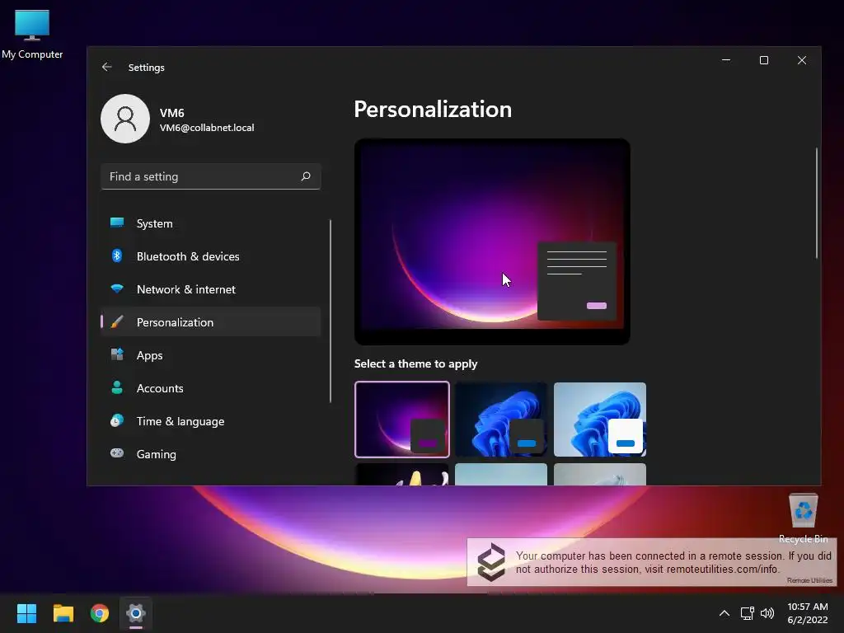Click the main page vertical scrollbar
Image resolution: width=844 pixels, height=633 pixels.
tap(817, 203)
